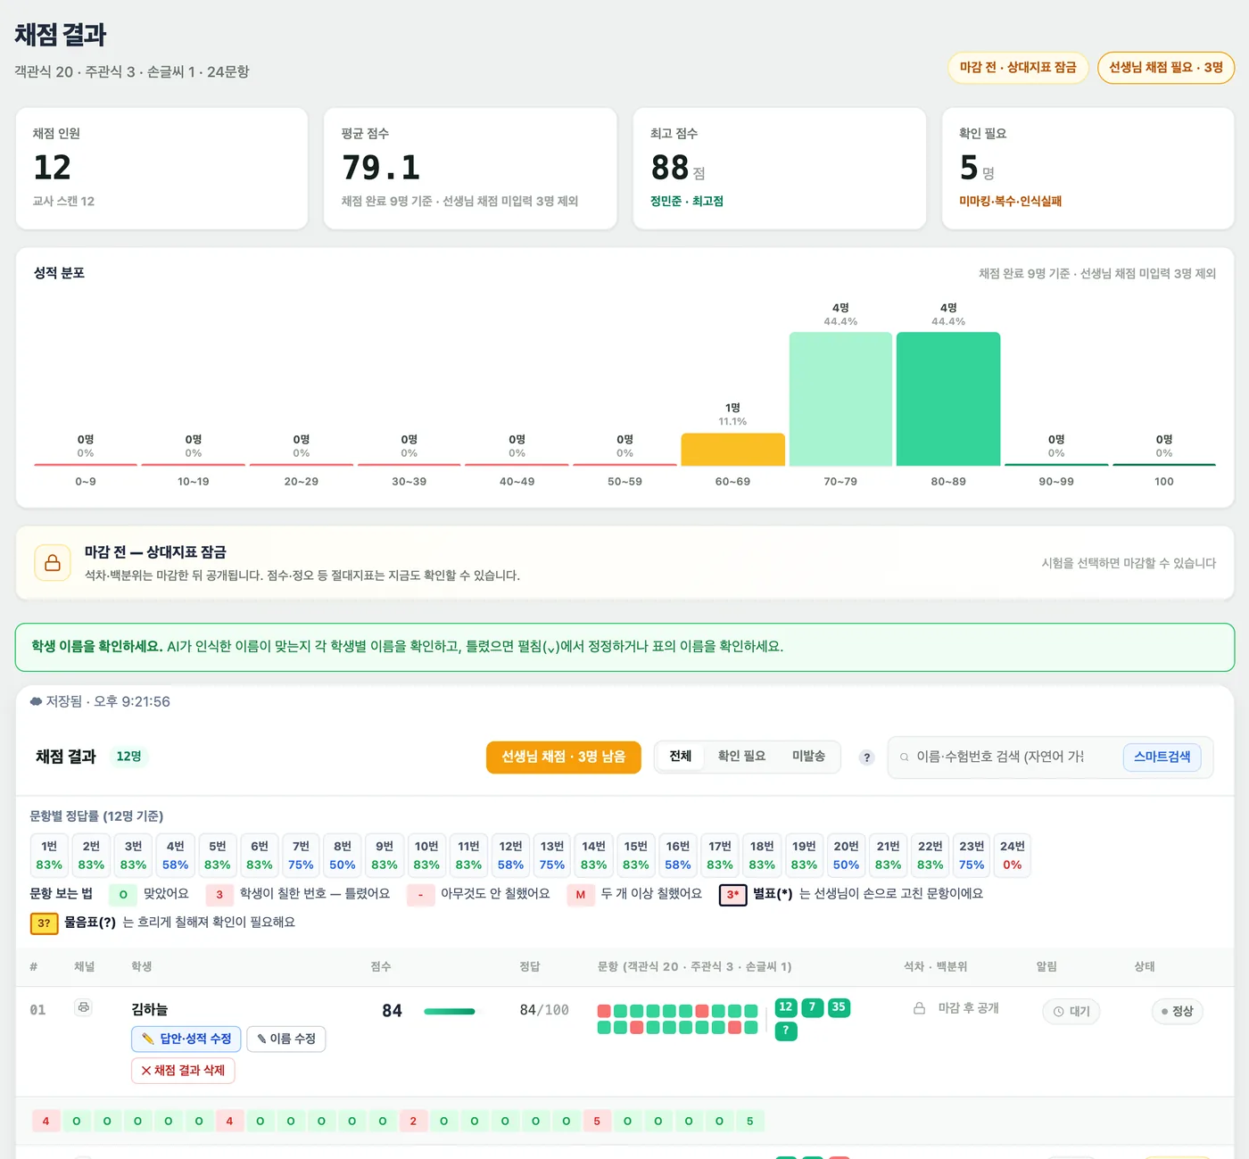The image size is (1249, 1159).
Task: Open the question mark help icon
Action: (x=866, y=757)
